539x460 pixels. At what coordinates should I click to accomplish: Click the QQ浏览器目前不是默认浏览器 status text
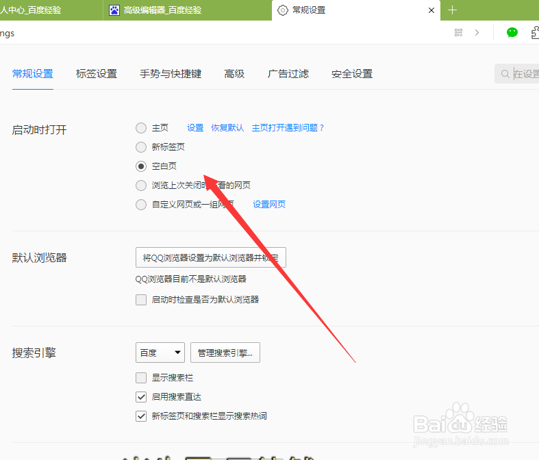(x=191, y=279)
